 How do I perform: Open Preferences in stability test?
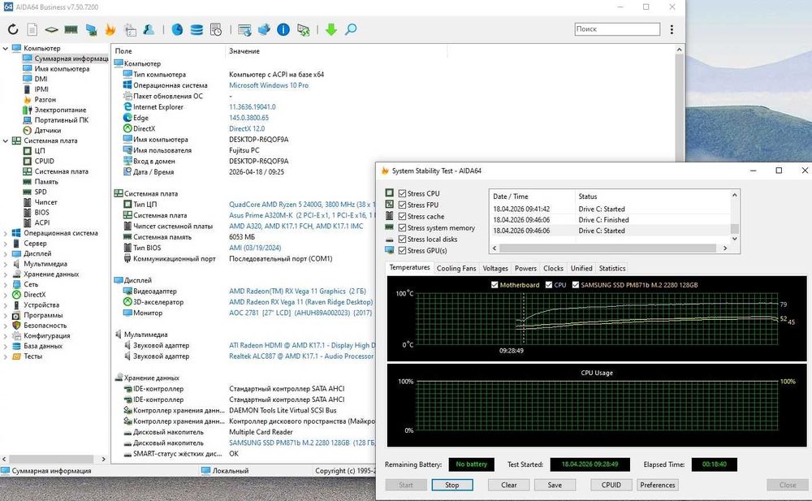point(658,485)
